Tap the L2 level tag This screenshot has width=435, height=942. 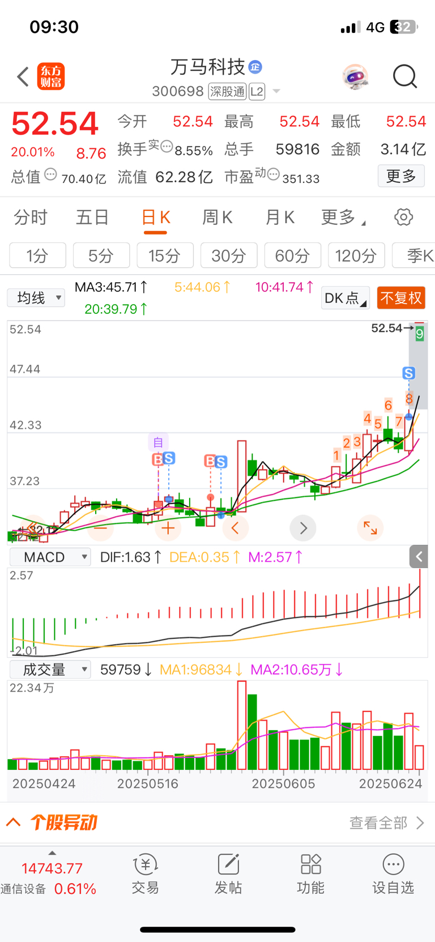257,91
